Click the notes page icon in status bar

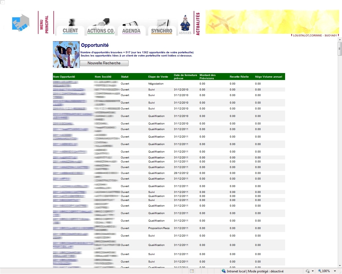click(x=192, y=271)
